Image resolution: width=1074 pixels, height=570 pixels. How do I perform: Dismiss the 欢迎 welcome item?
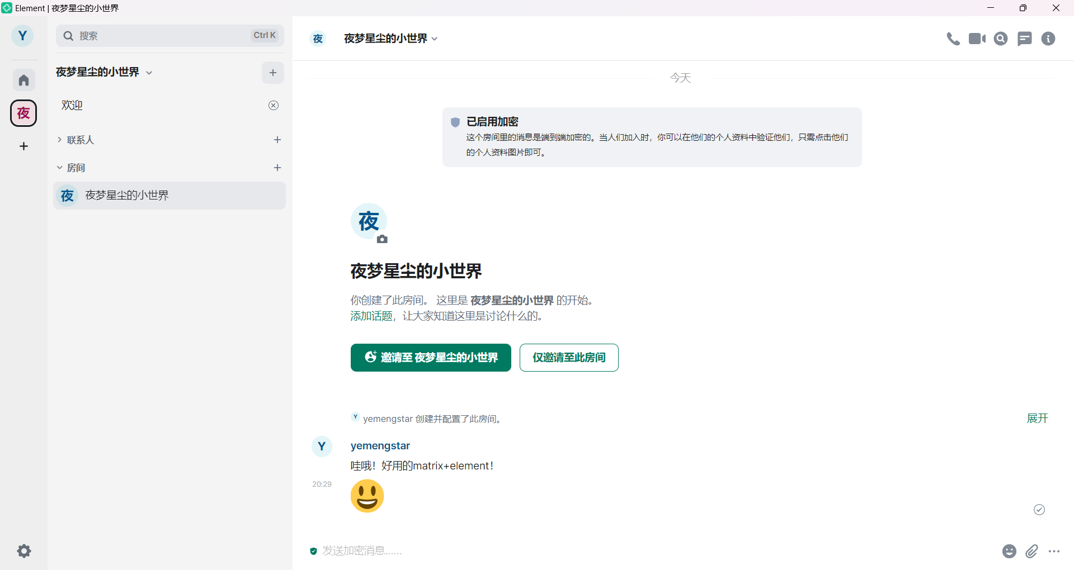[x=274, y=106]
